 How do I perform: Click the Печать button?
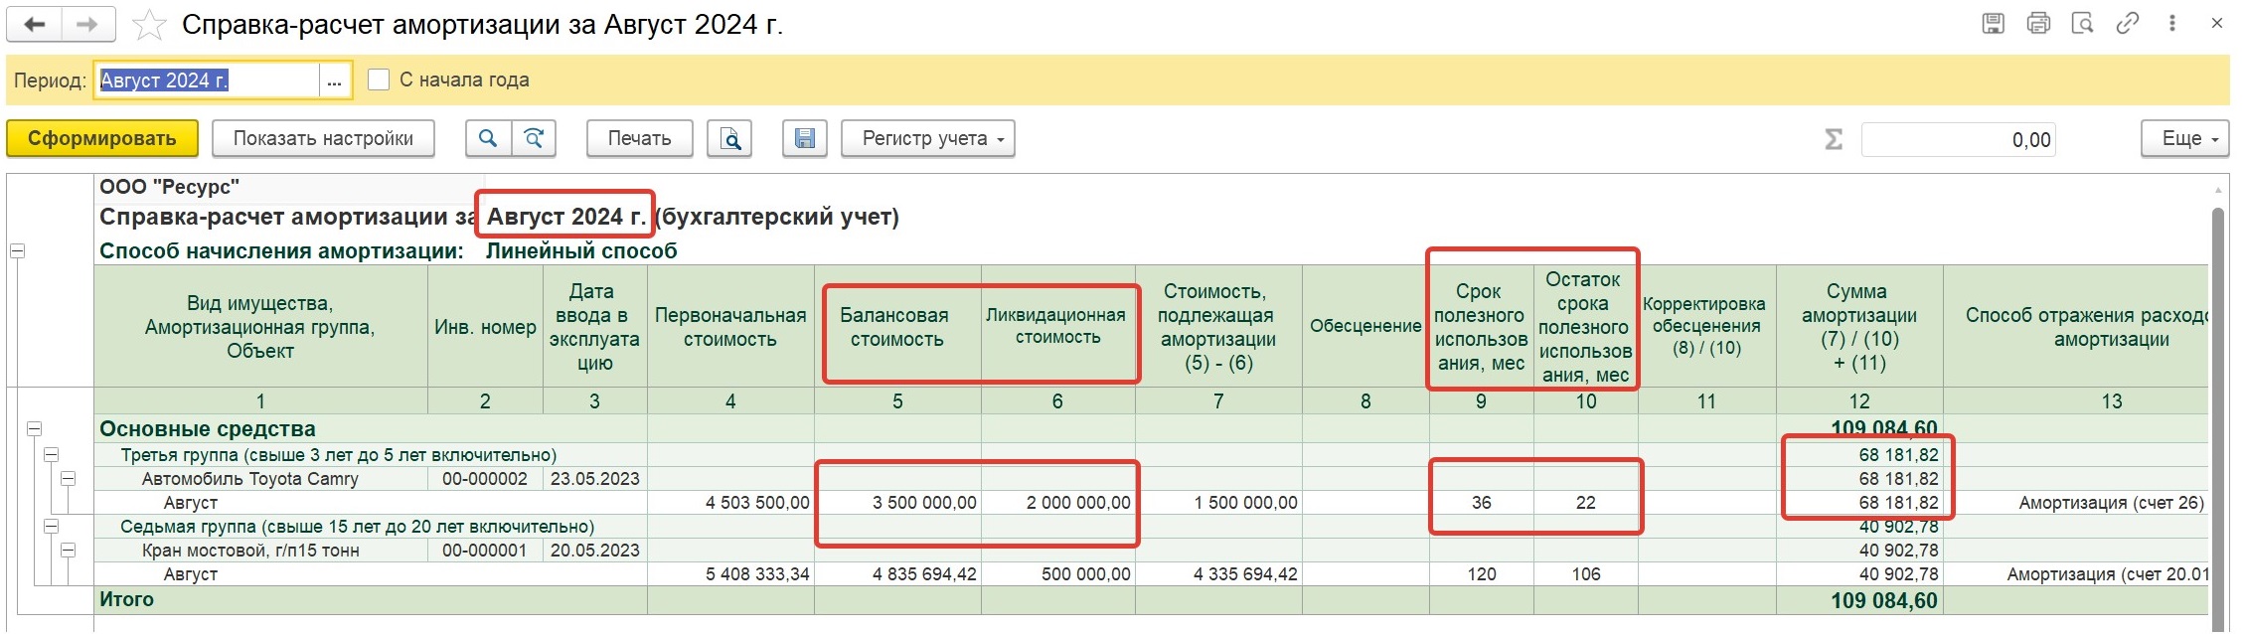(x=639, y=138)
